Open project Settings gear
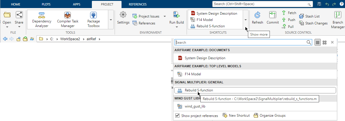This screenshot has height=121, width=345. (123, 18)
